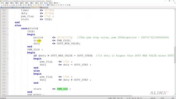Click the Stop Recording macro icon
The width and height of the screenshot is (176, 99).
[x=63, y=5]
